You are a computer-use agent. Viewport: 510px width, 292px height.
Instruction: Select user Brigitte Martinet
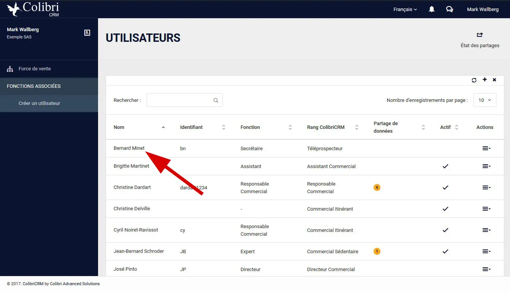131,166
